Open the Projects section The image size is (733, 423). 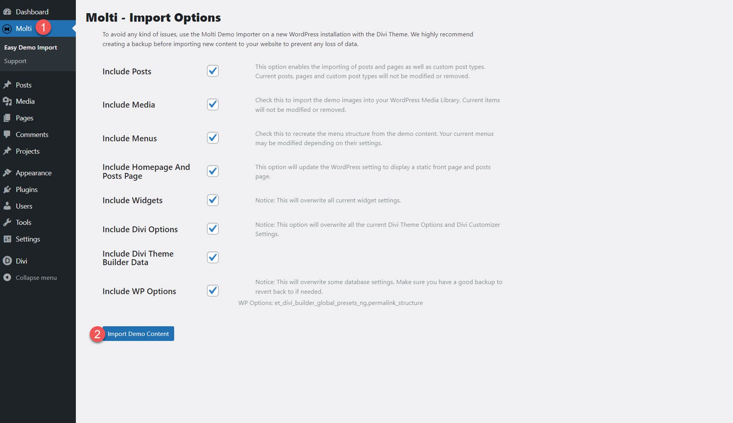27,151
